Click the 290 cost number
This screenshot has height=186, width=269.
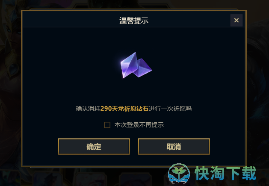106,109
